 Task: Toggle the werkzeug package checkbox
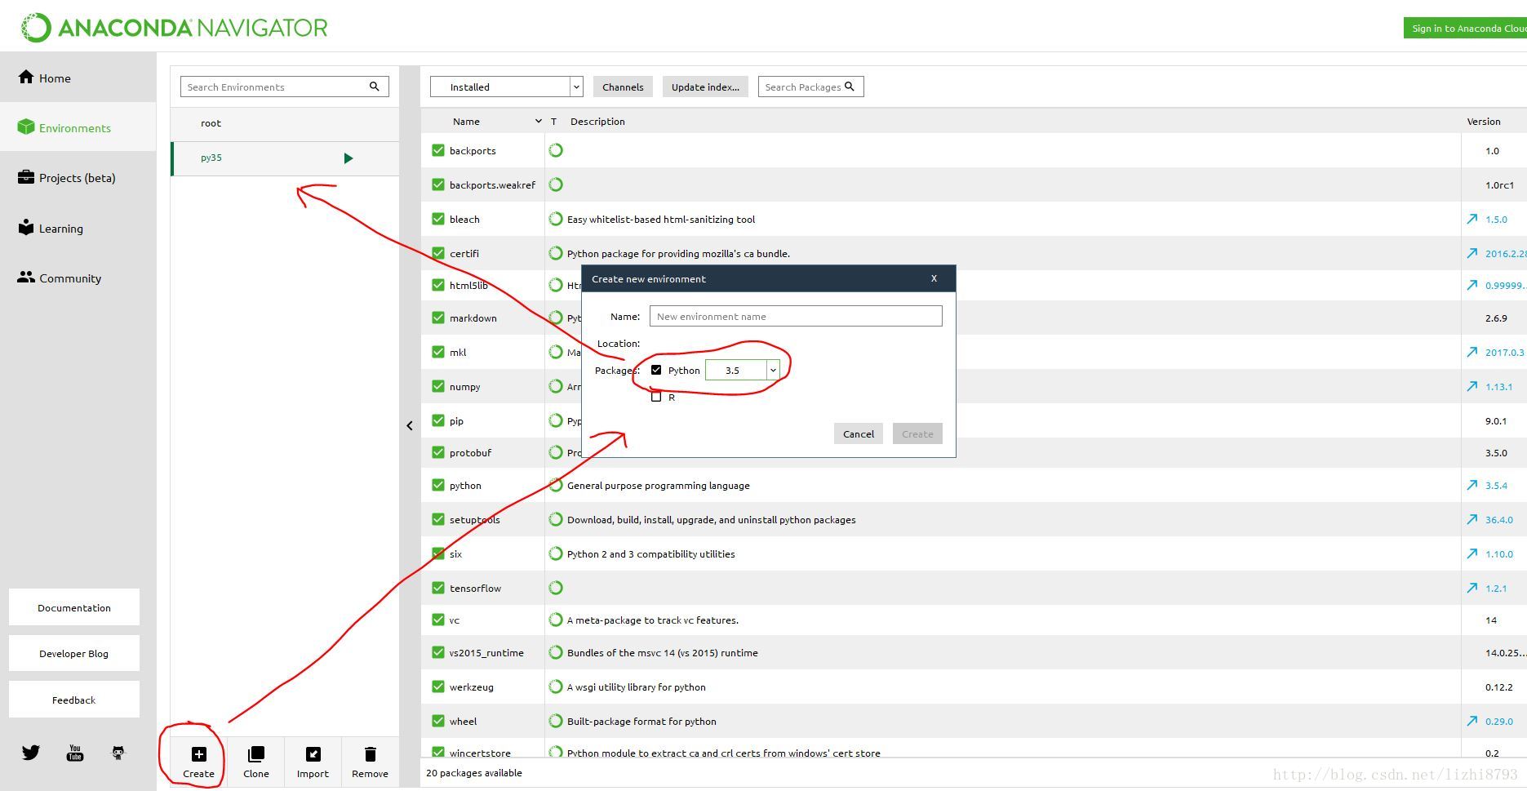click(x=438, y=687)
